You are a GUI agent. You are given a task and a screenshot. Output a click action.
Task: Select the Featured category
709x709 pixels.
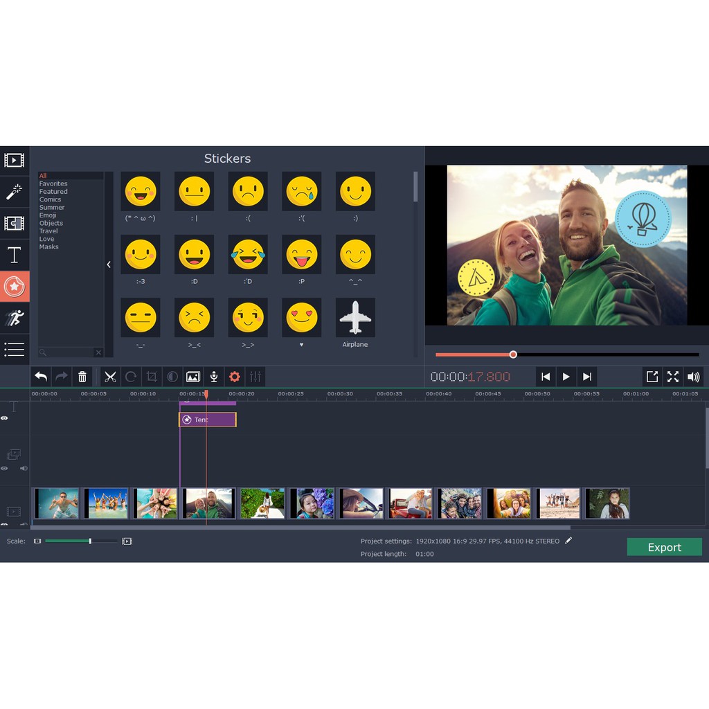(53, 191)
